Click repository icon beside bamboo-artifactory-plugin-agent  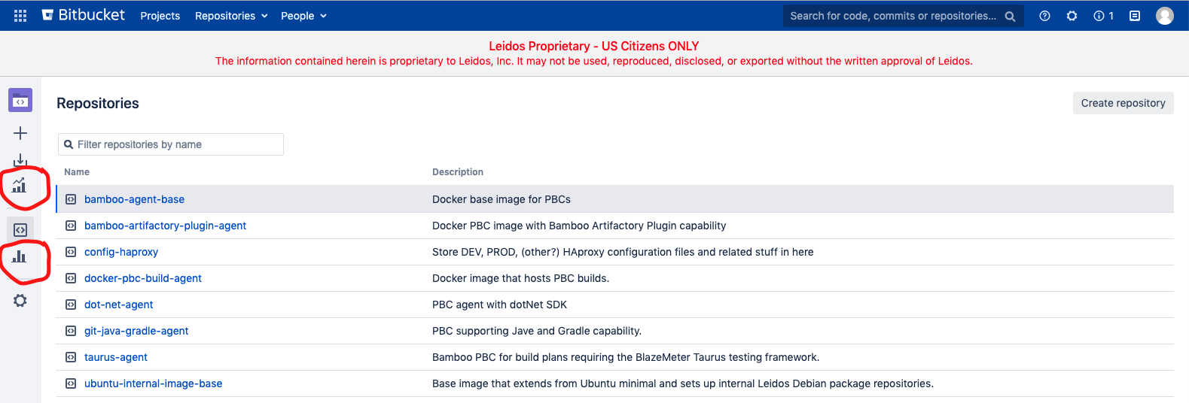(x=71, y=226)
